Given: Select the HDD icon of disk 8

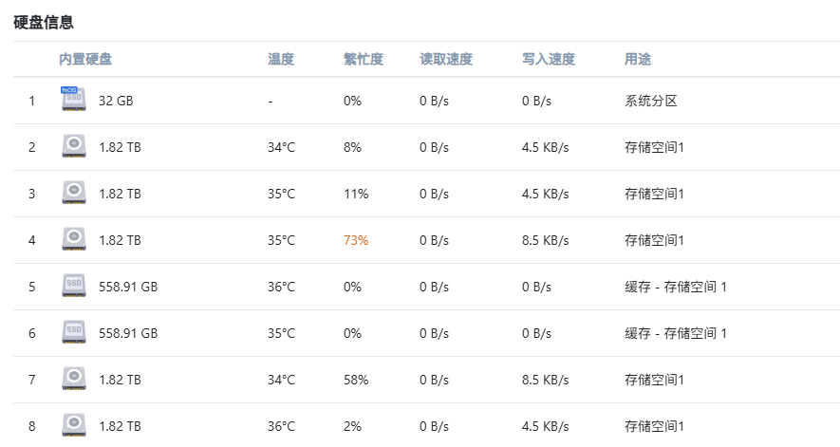Looking at the screenshot, I should 74,425.
